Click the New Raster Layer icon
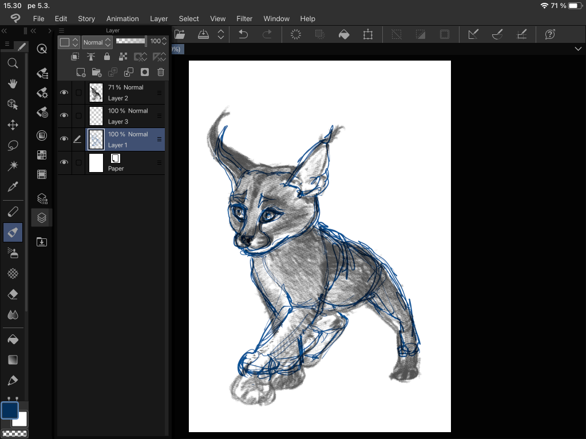 pos(81,72)
